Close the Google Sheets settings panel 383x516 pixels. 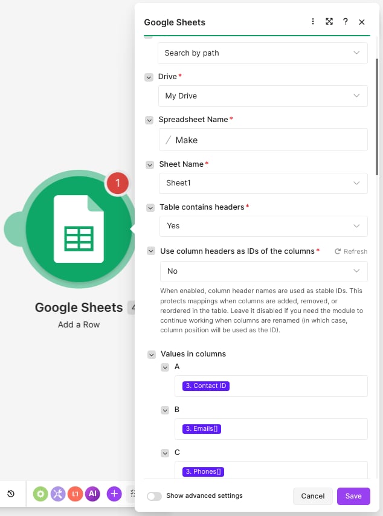tap(362, 22)
